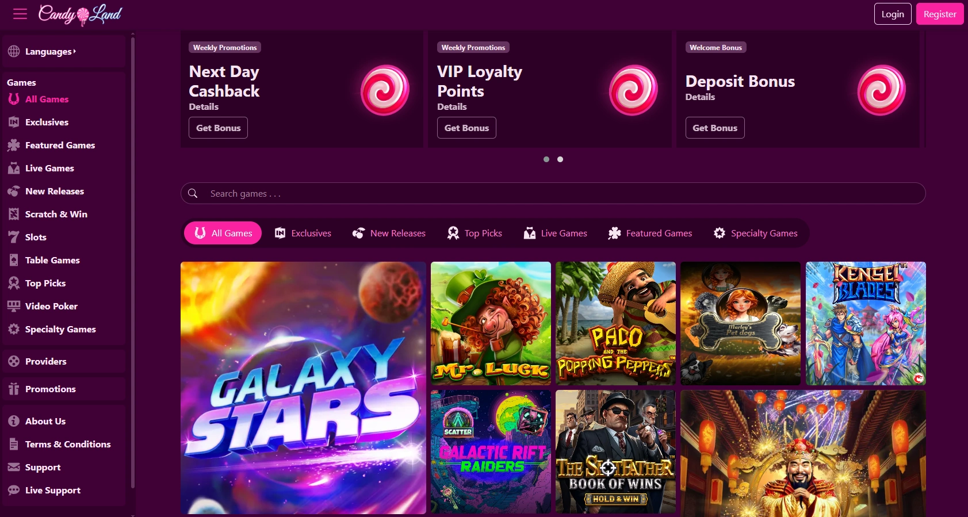Switch to Specialty Games filter tab

[x=755, y=233]
